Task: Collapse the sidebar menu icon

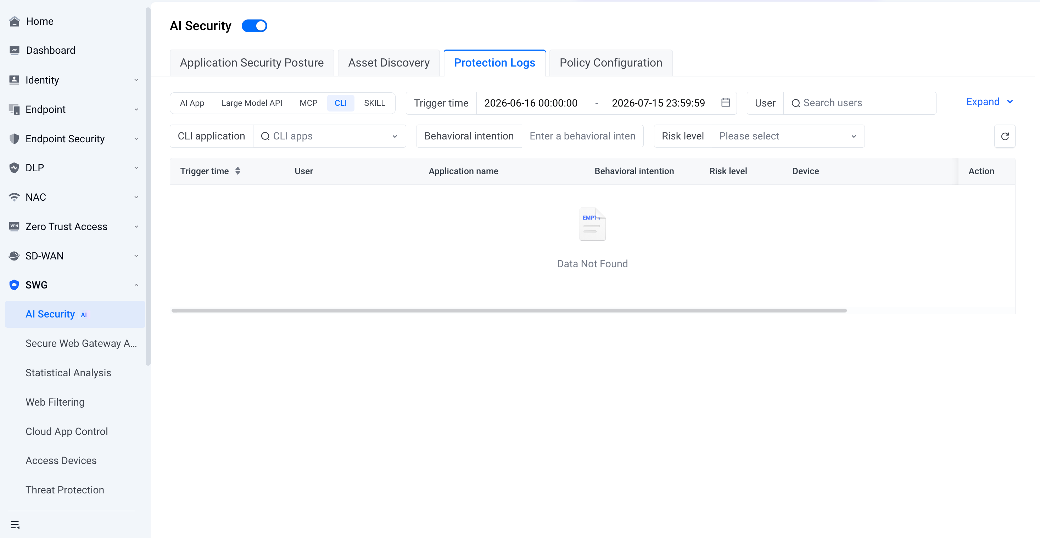Action: tap(15, 524)
